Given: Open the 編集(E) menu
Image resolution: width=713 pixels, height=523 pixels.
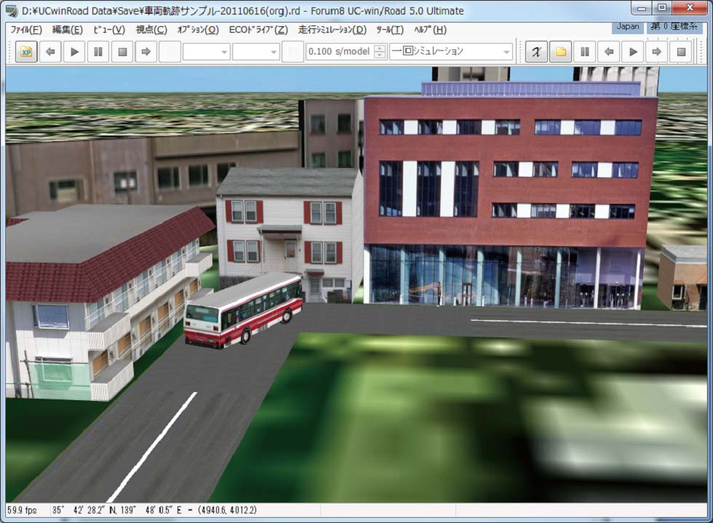Looking at the screenshot, I should (x=67, y=30).
